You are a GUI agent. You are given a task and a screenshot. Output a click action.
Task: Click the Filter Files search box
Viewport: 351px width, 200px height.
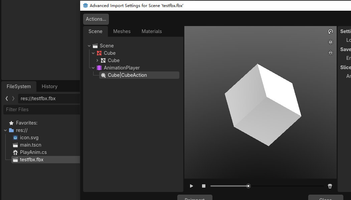[x=42, y=110]
